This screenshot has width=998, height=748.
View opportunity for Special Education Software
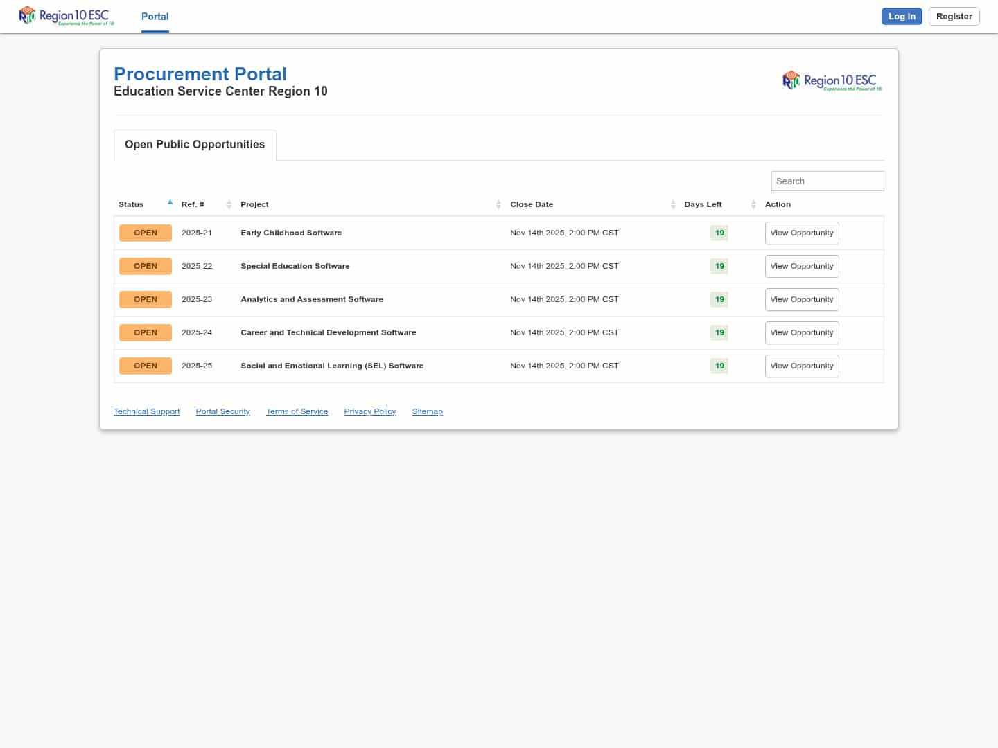point(801,267)
